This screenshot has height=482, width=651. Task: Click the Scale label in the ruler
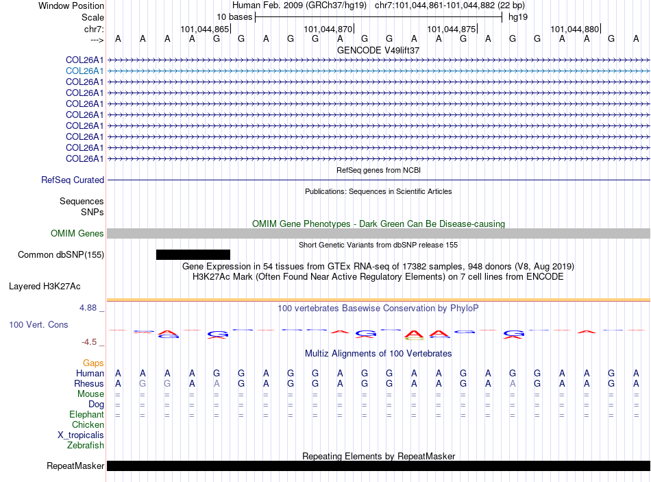93,17
